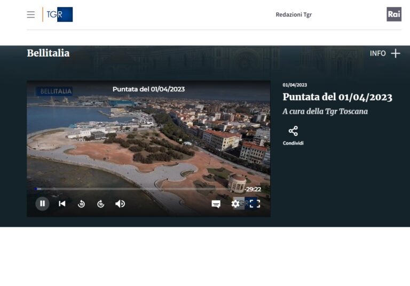410x286 pixels.
Task: Click the remaining time indicator -29:22
Action: coord(253,189)
